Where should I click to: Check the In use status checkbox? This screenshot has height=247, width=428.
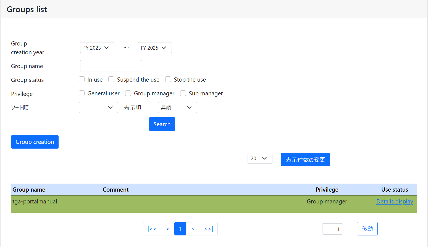pos(82,80)
